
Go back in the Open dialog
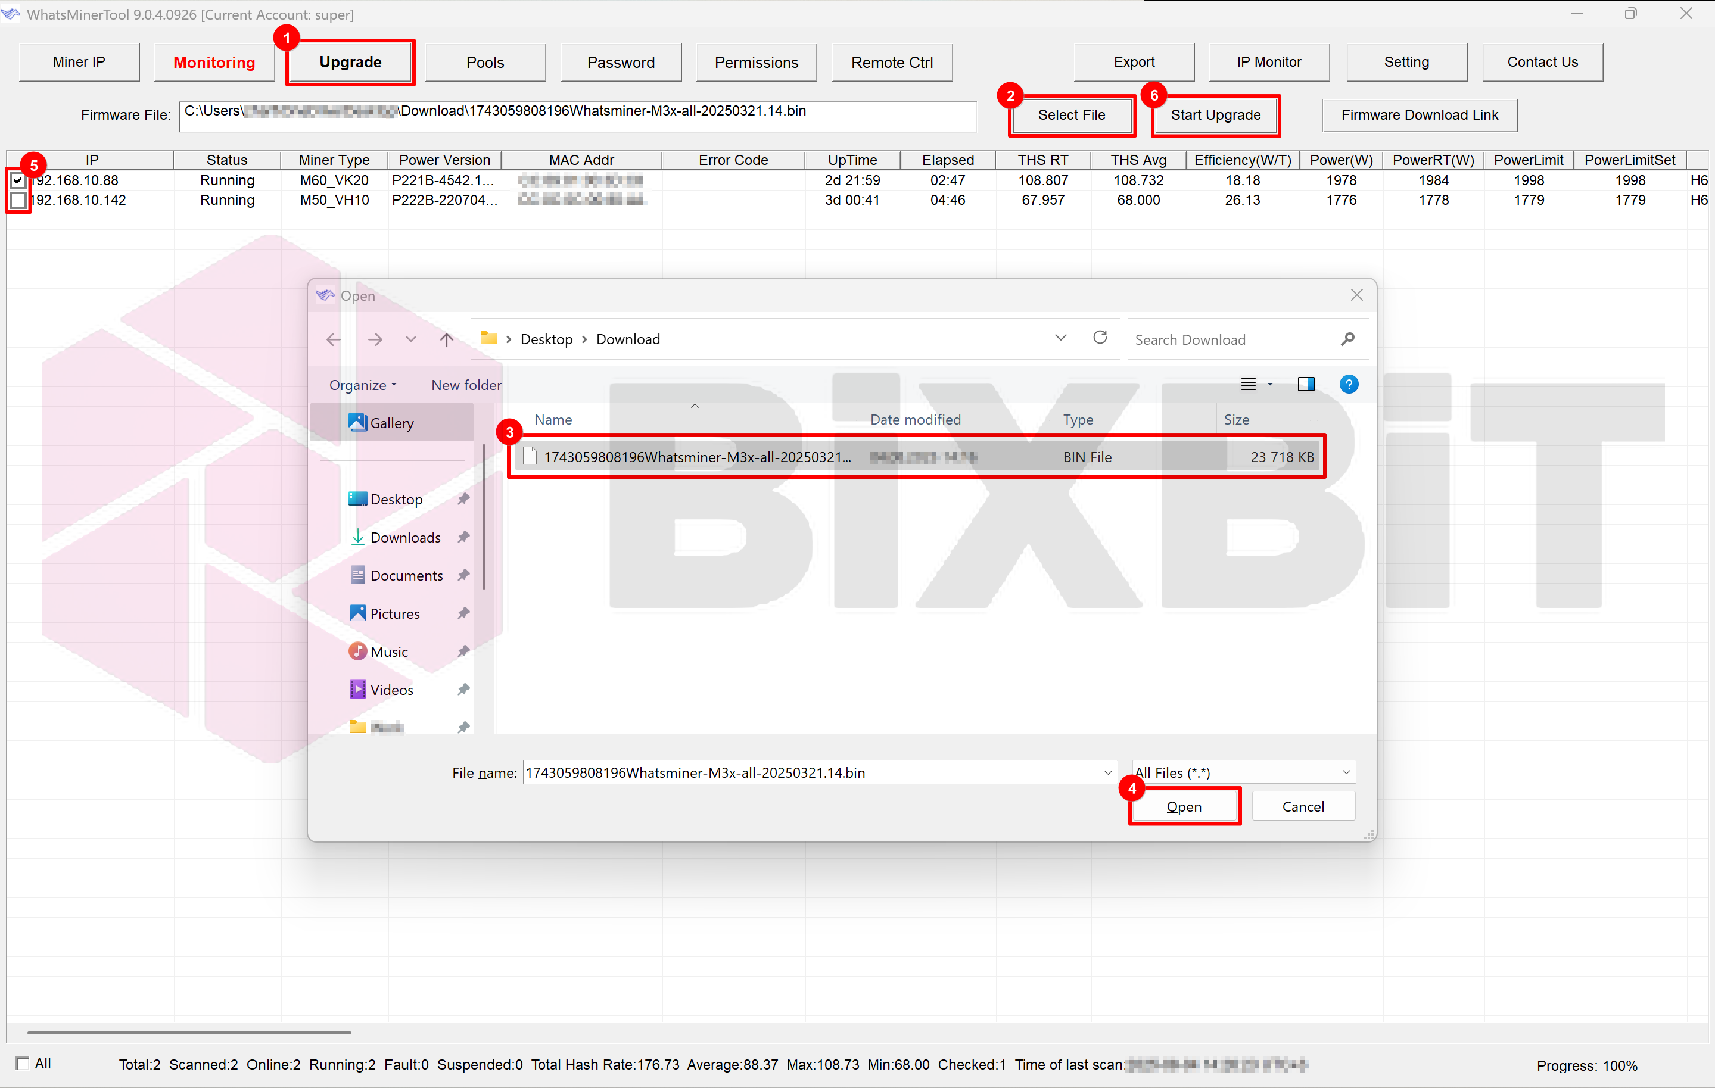334,339
